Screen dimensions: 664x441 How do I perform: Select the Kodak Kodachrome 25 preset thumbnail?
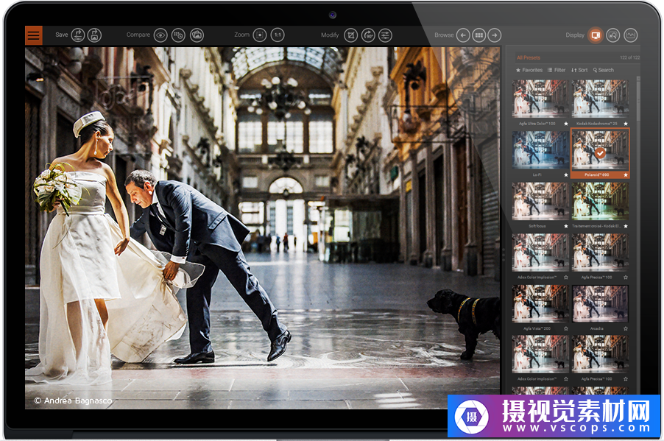pos(600,99)
